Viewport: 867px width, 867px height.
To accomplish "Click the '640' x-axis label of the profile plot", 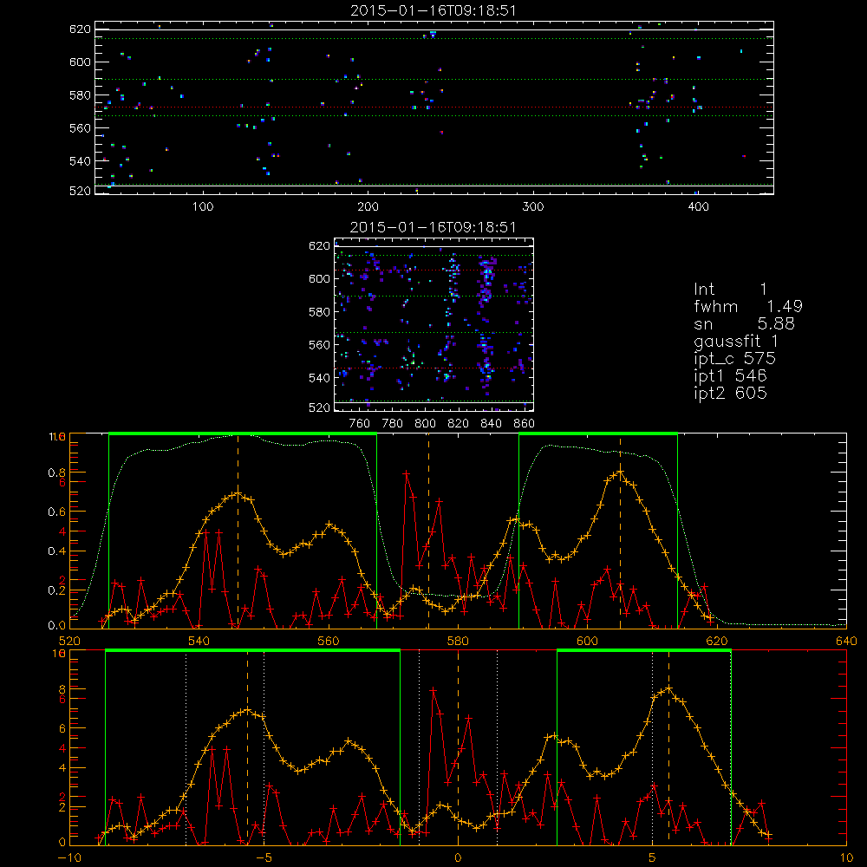I will [x=846, y=642].
